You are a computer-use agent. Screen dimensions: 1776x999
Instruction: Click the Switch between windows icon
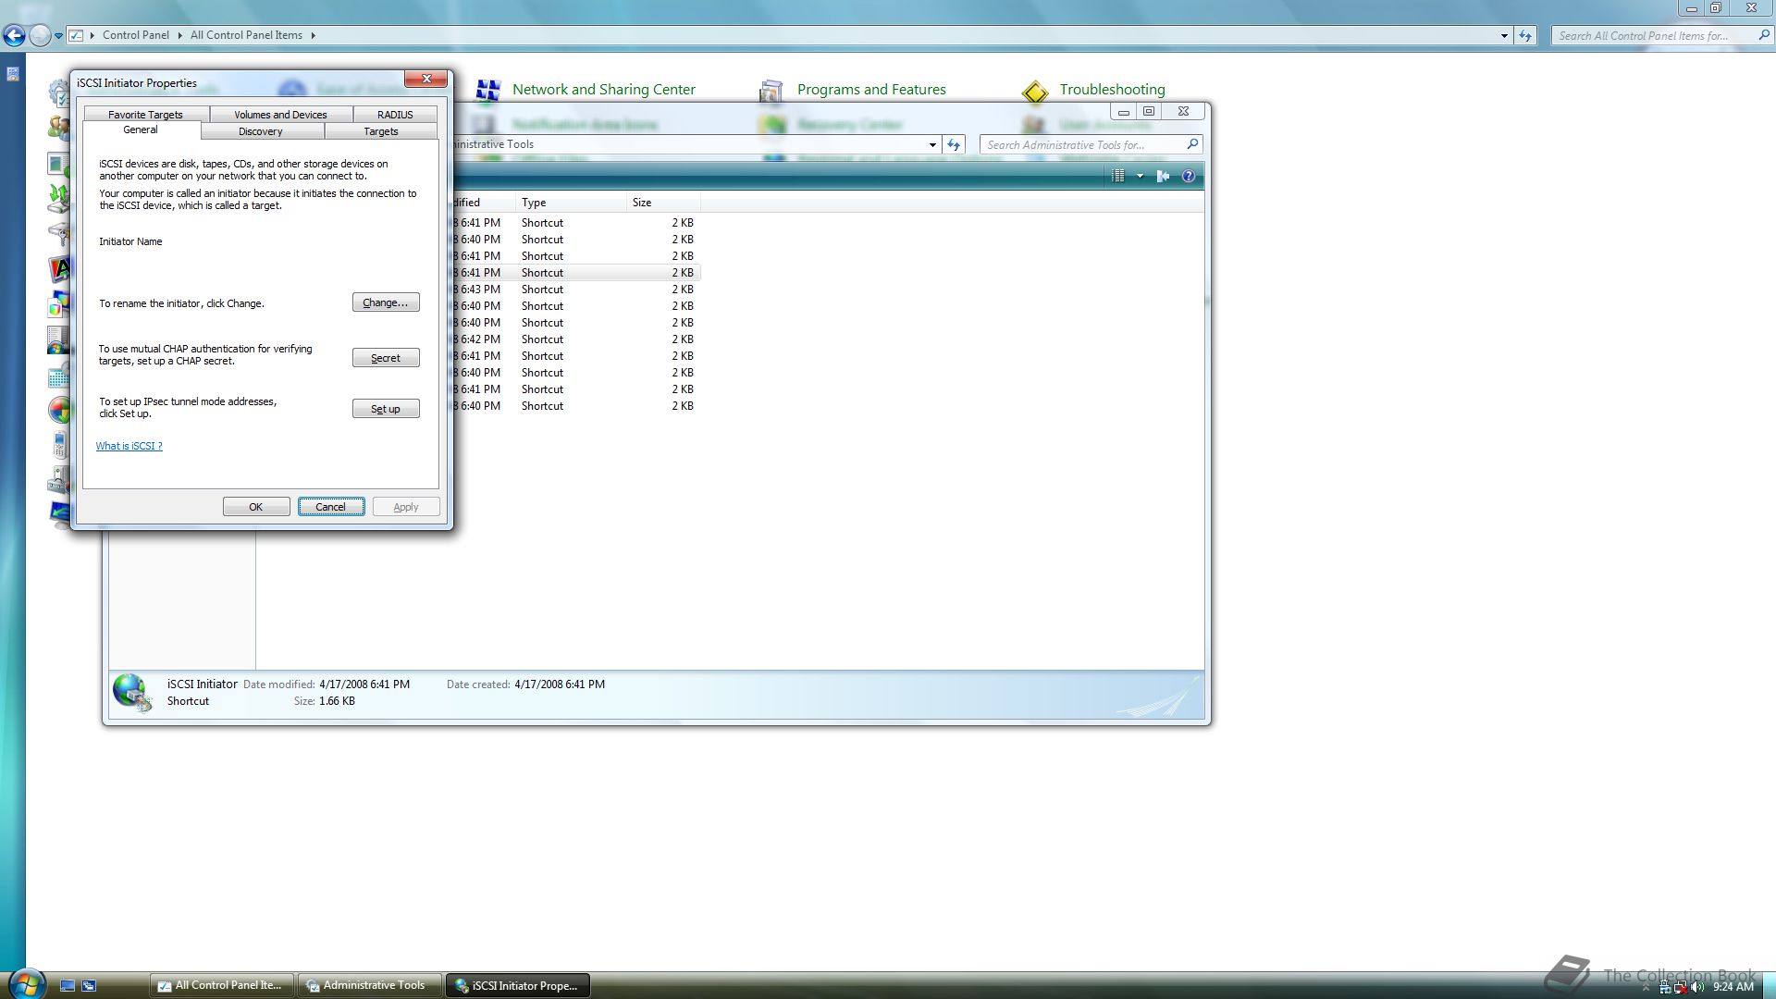90,986
